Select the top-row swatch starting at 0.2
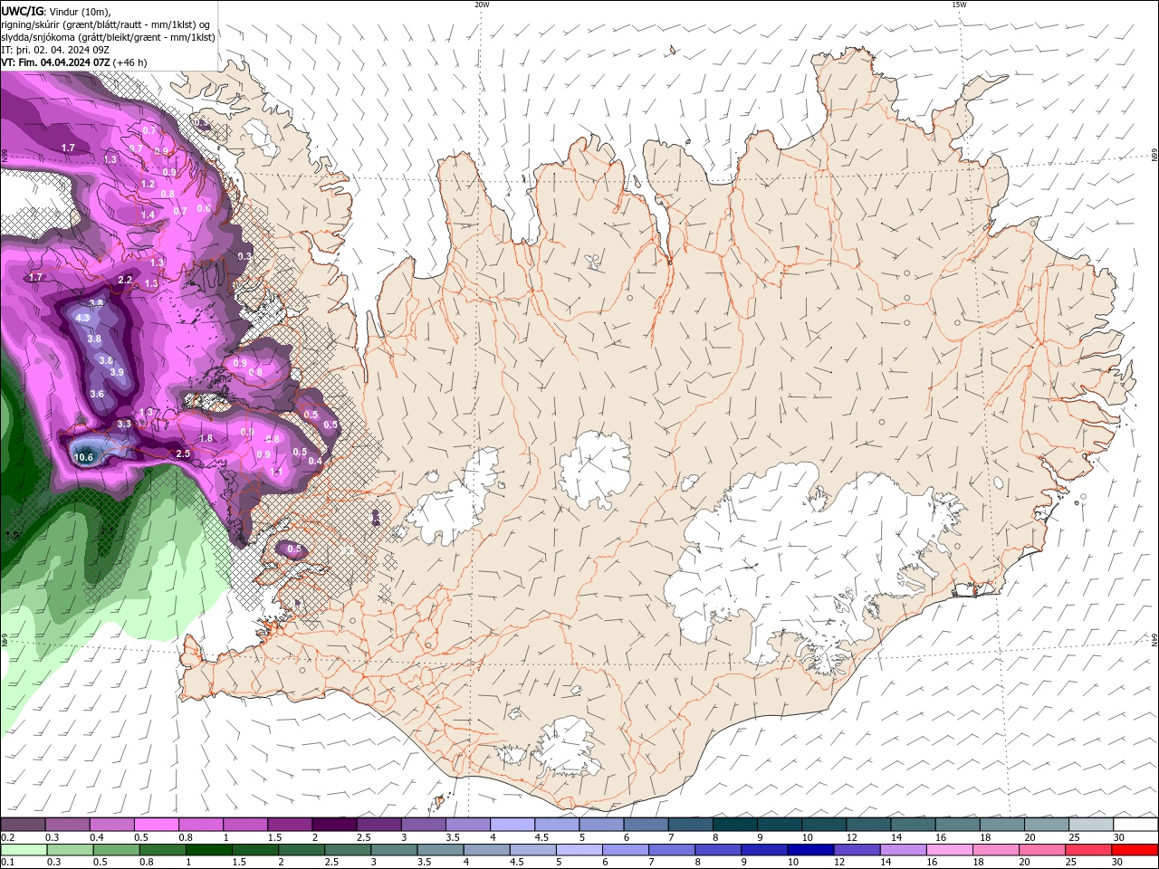This screenshot has width=1159, height=869. click(23, 825)
